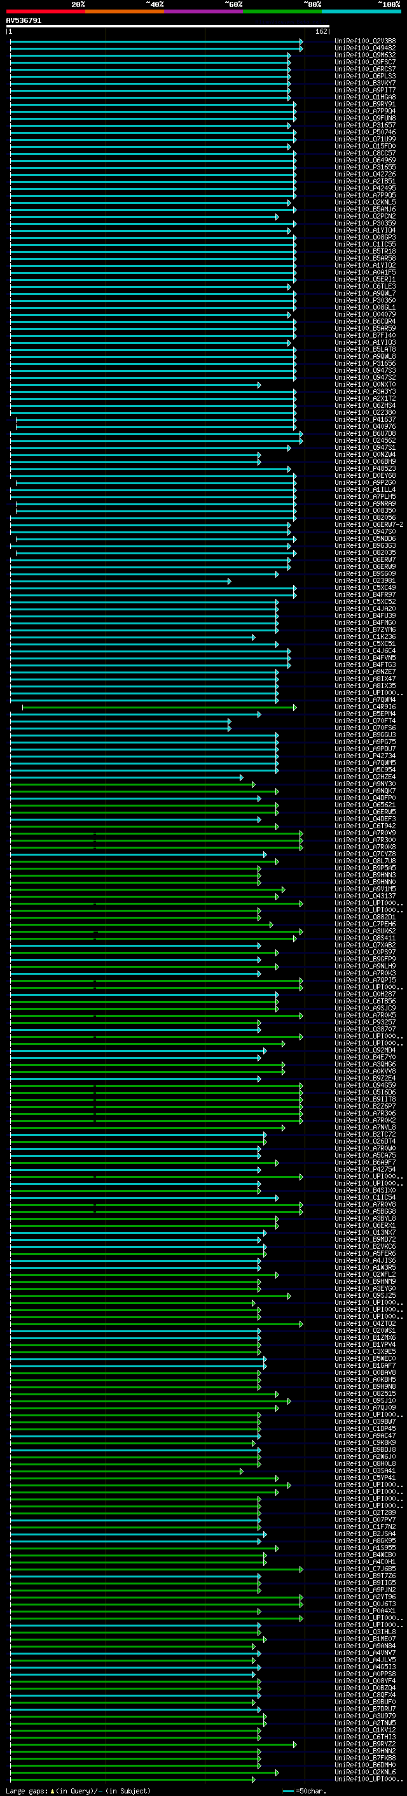This screenshot has height=1796, width=407.
Task: Select label UniRef100_A0A1F5
Action: point(365,273)
